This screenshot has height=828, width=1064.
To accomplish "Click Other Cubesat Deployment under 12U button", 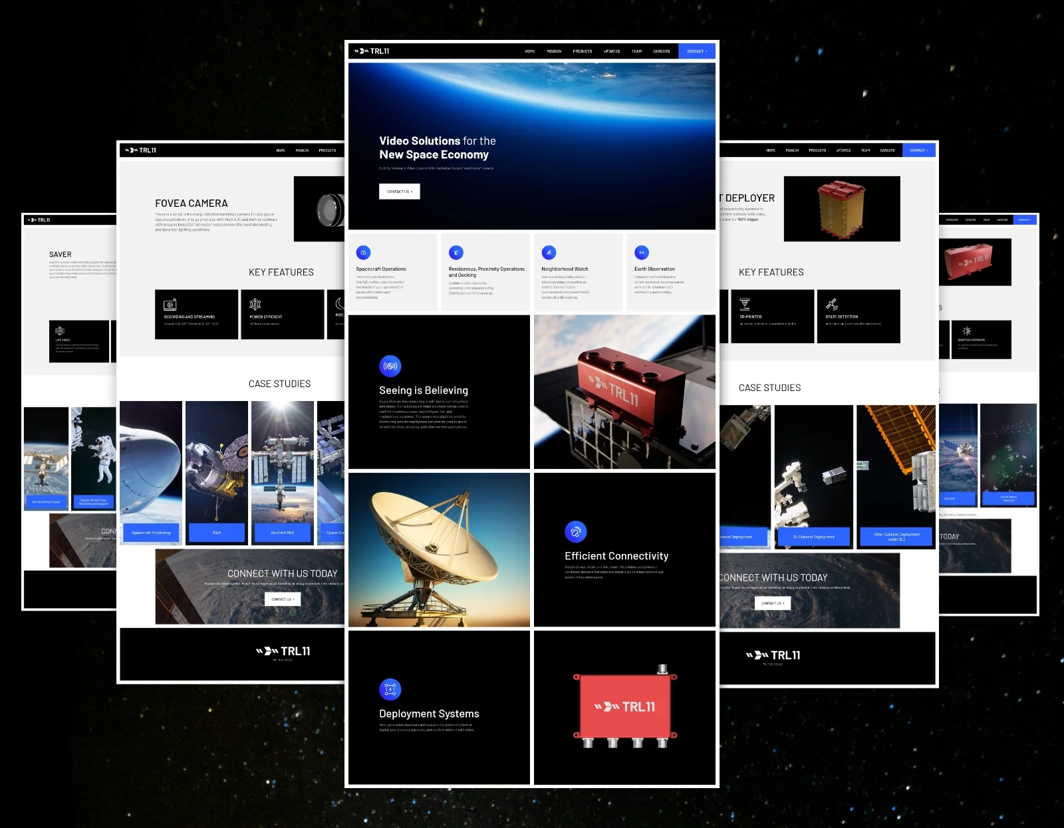I will click(x=896, y=537).
